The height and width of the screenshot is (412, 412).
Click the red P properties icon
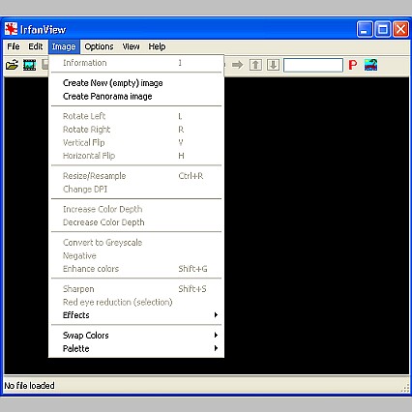click(353, 65)
